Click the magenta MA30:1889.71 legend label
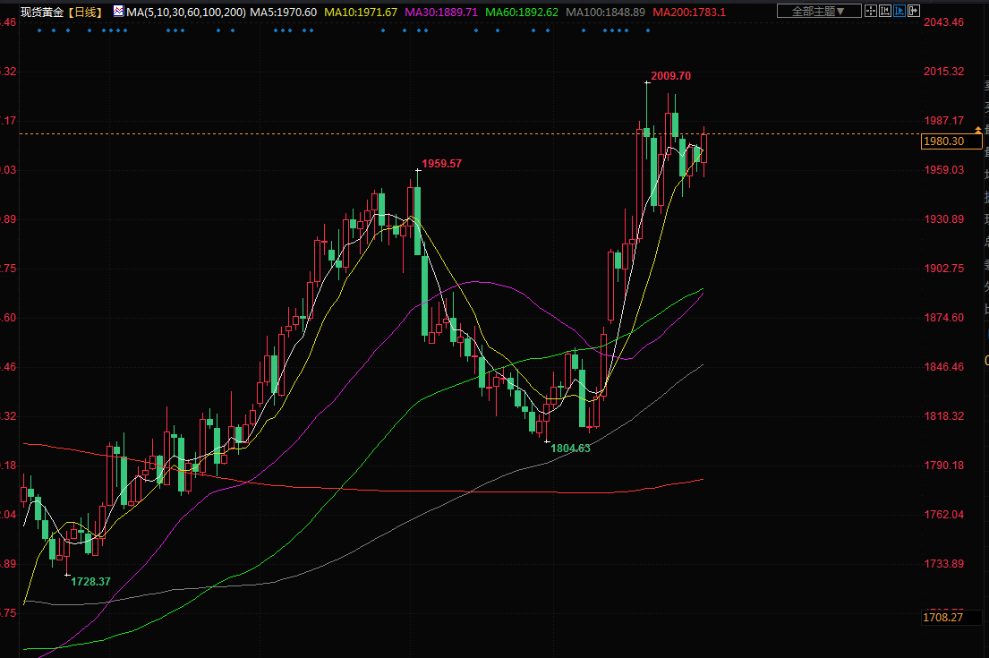This screenshot has height=658, width=989. pos(441,12)
